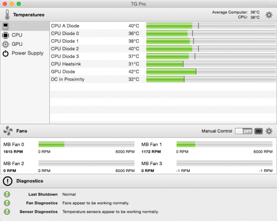The height and width of the screenshot is (221, 277).
Task: Show only CPU sensors
Action: coord(25,35)
